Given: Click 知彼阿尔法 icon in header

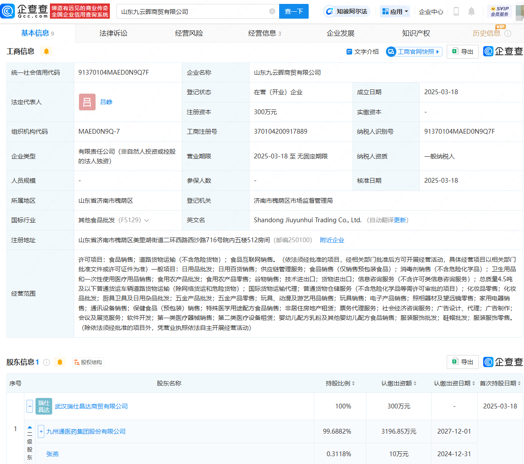Looking at the screenshot, I should pyautogui.click(x=330, y=11).
